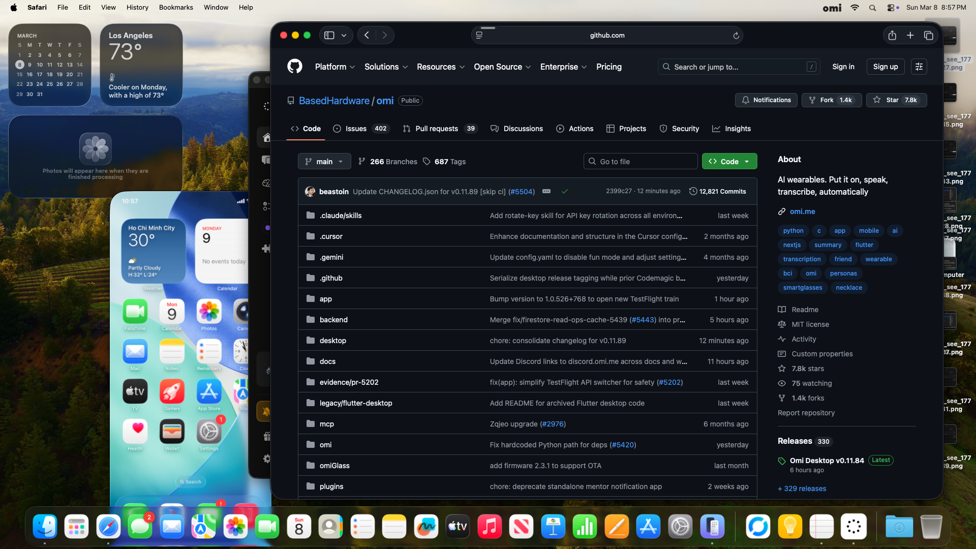Click Spotlight search in menu bar

pos(873,7)
